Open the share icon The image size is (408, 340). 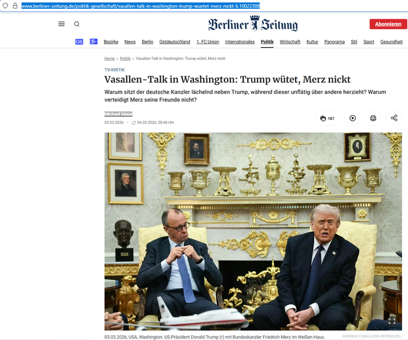click(394, 118)
